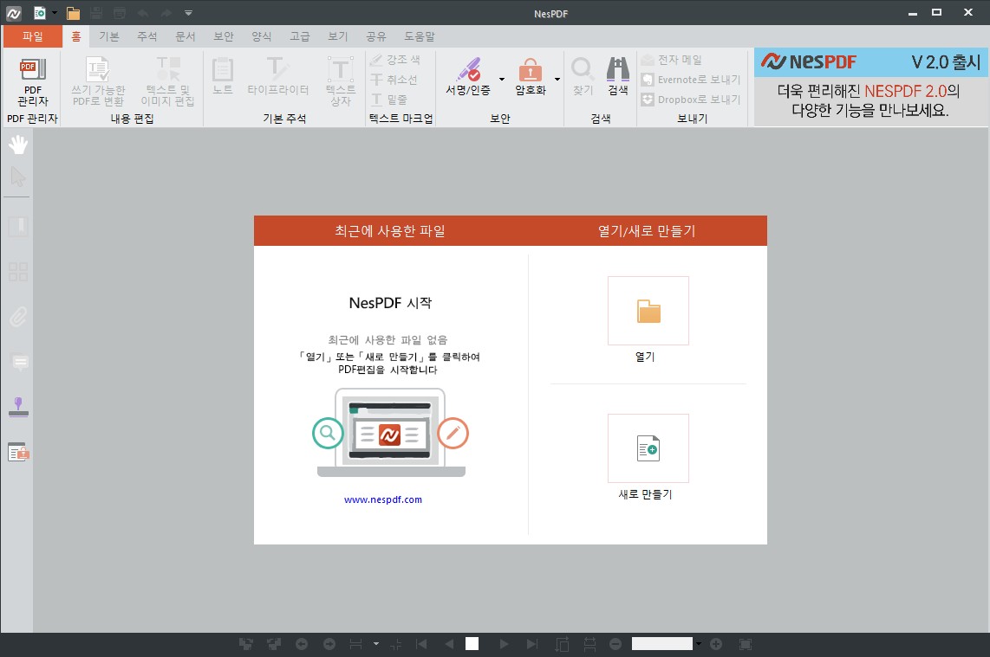Viewport: 990px width, 657px height.
Task: Open the PDF 관리자 tool
Action: coord(33,81)
